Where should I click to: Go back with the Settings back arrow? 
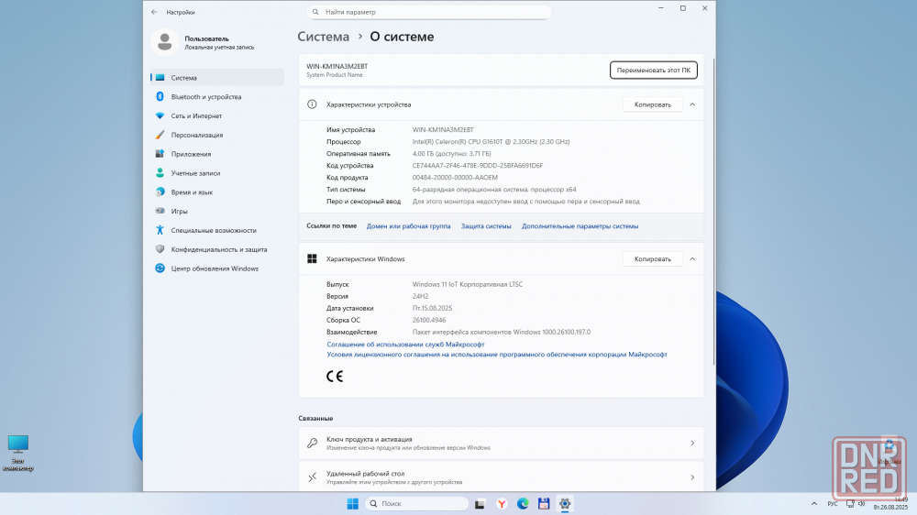pos(154,12)
